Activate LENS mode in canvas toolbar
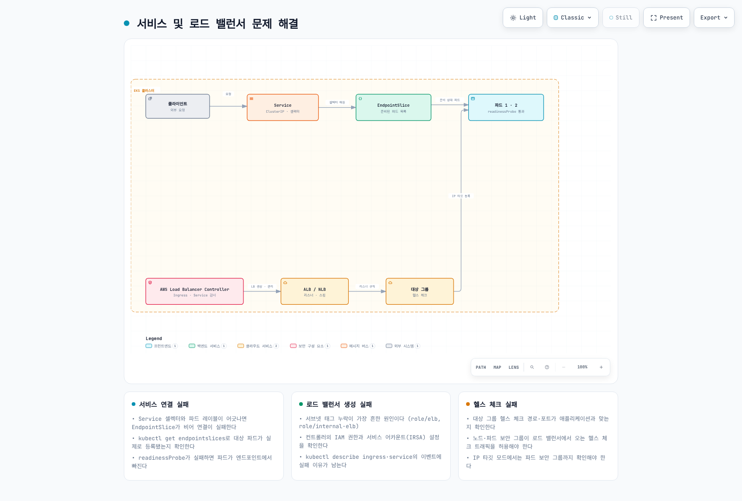This screenshot has width=742, height=501. coord(514,367)
